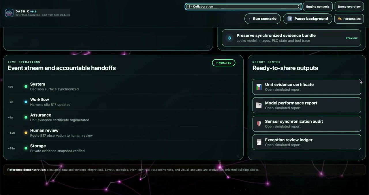This screenshot has height=195, width=369.
Task: Click the document icon beside Model performance report
Action: coord(259,105)
